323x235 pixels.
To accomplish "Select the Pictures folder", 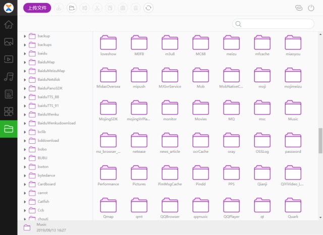I will click(x=139, y=175).
